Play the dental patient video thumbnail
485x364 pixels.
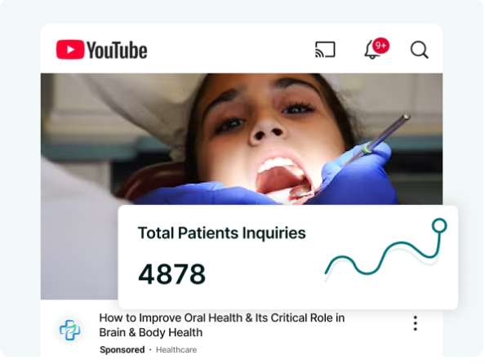[x=241, y=140]
